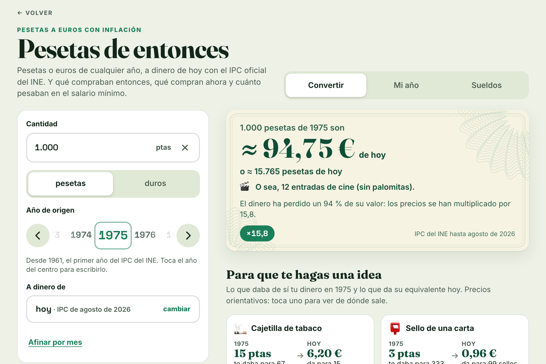Viewport: 546px width, 364px height.
Task: Pick 1974 in the year selector
Action: [x=81, y=235]
